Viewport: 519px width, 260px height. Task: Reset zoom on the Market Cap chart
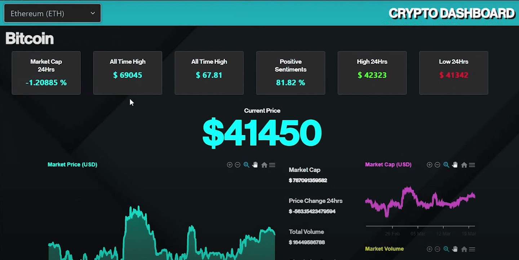point(464,165)
